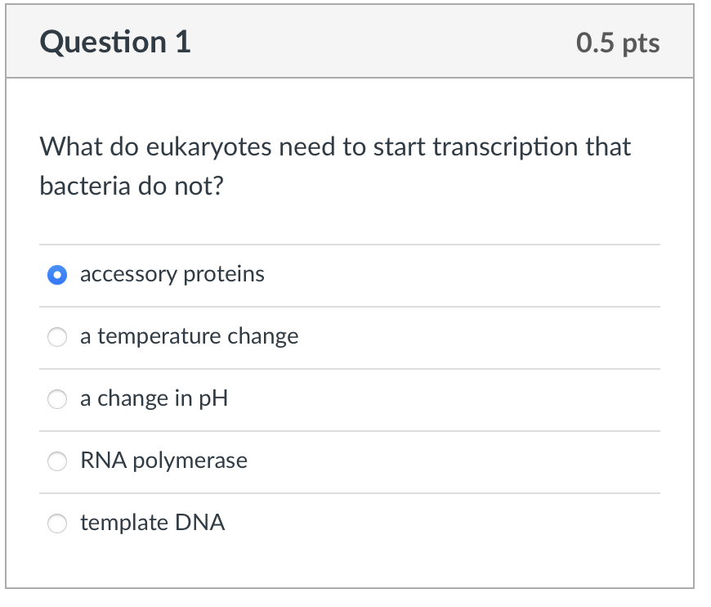The image size is (711, 607).
Task: Click the radio next to 'template DNA'
Action: click(x=56, y=524)
